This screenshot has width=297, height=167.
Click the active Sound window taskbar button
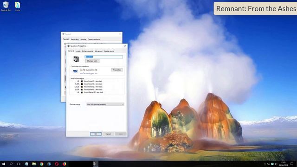94,164
